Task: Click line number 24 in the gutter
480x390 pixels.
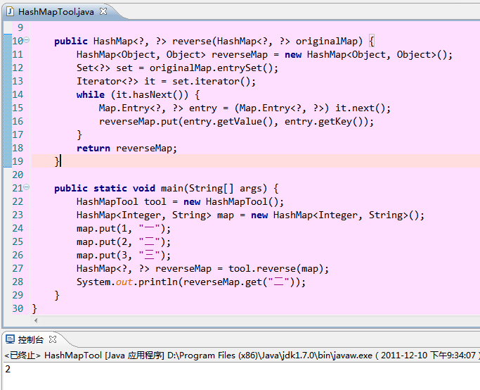Action: (18, 228)
